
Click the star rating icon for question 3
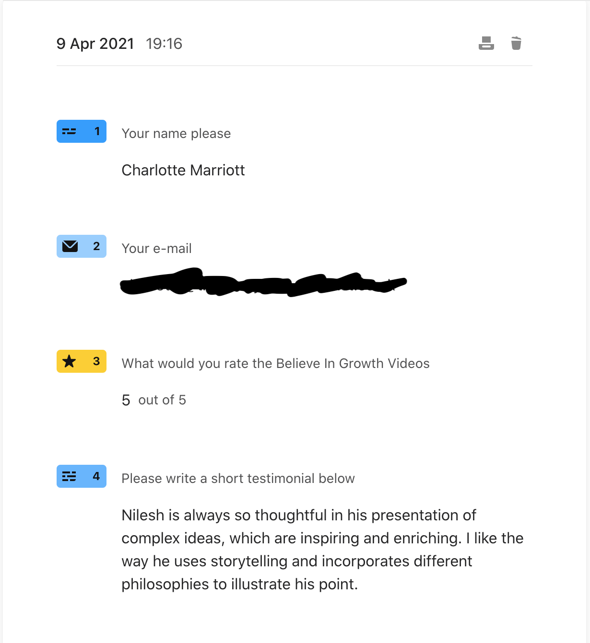[x=70, y=361]
